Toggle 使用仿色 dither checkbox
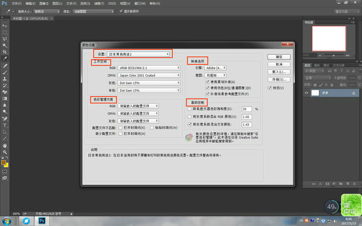Screen dimensions: 362x226 (x=208, y=88)
